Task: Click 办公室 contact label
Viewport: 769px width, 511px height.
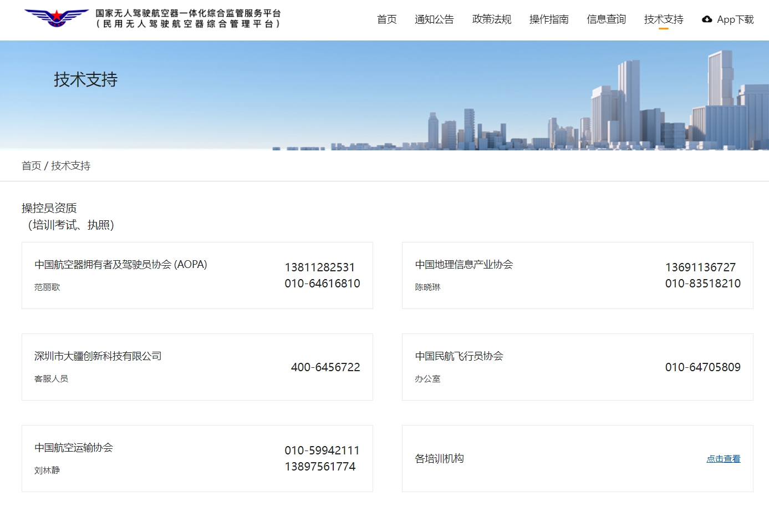Action: click(427, 379)
